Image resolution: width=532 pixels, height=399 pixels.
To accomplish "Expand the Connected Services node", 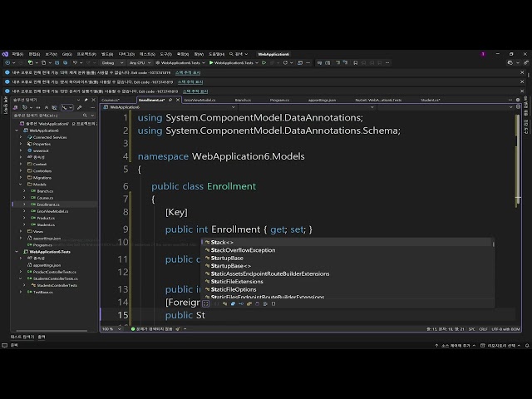I will pyautogui.click(x=21, y=137).
